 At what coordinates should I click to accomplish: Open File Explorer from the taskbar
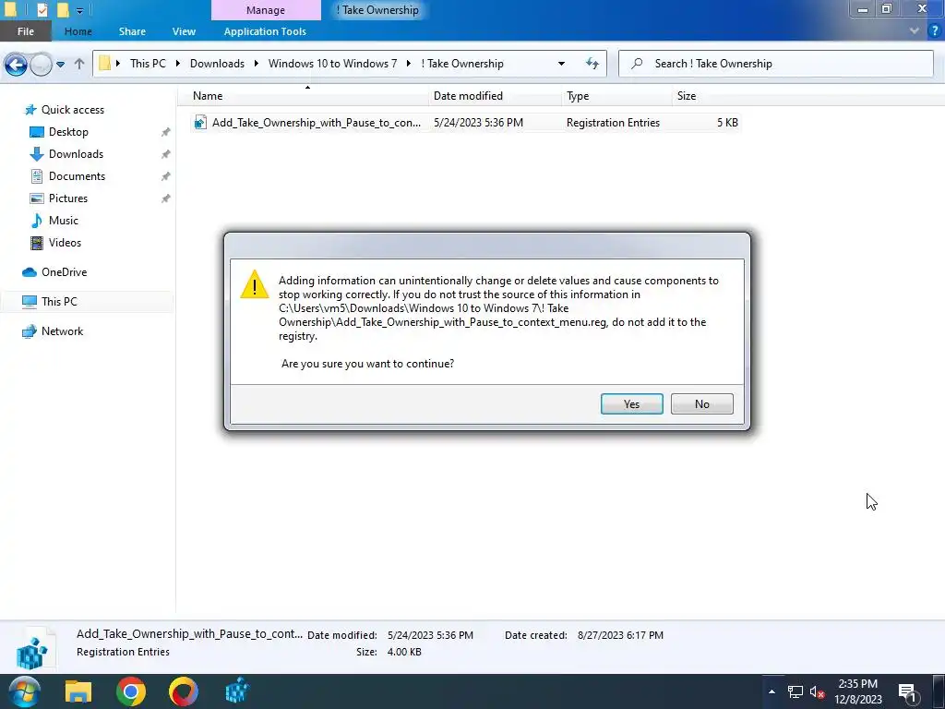click(x=78, y=692)
